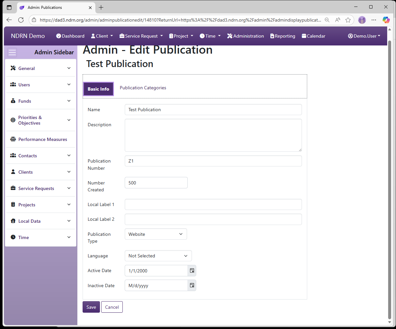Click the Save button
The image size is (396, 329).
pos(91,307)
